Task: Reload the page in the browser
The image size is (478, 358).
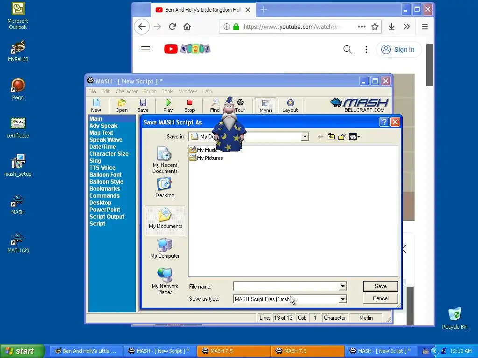Action: click(x=172, y=27)
